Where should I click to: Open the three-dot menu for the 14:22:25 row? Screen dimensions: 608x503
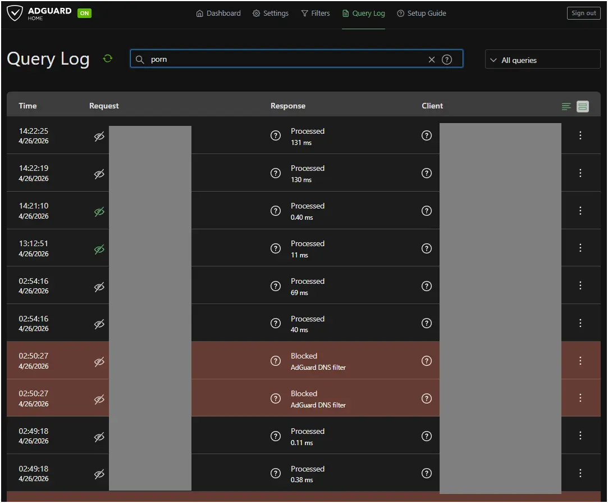point(580,135)
